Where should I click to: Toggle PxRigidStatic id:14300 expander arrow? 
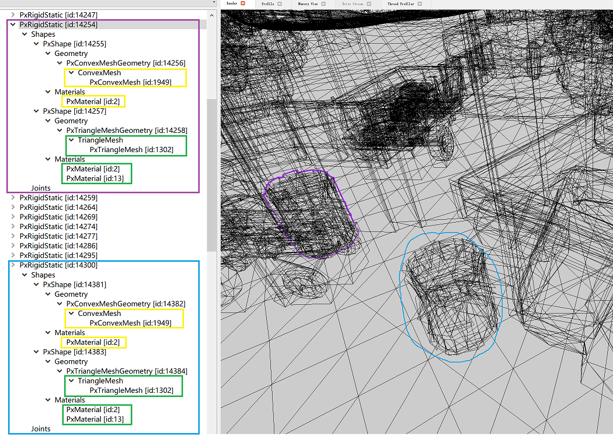pyautogui.click(x=13, y=265)
